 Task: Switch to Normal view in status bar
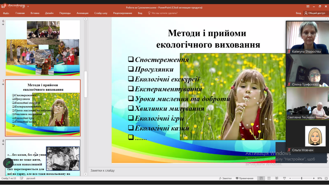(261, 178)
